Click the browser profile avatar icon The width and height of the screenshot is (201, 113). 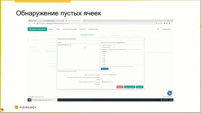click(169, 24)
